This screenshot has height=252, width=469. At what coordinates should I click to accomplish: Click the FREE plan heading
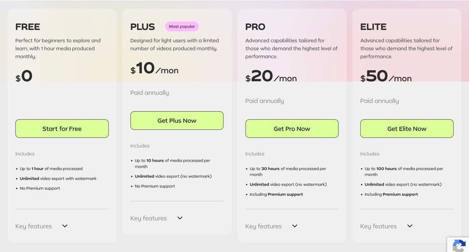click(28, 27)
